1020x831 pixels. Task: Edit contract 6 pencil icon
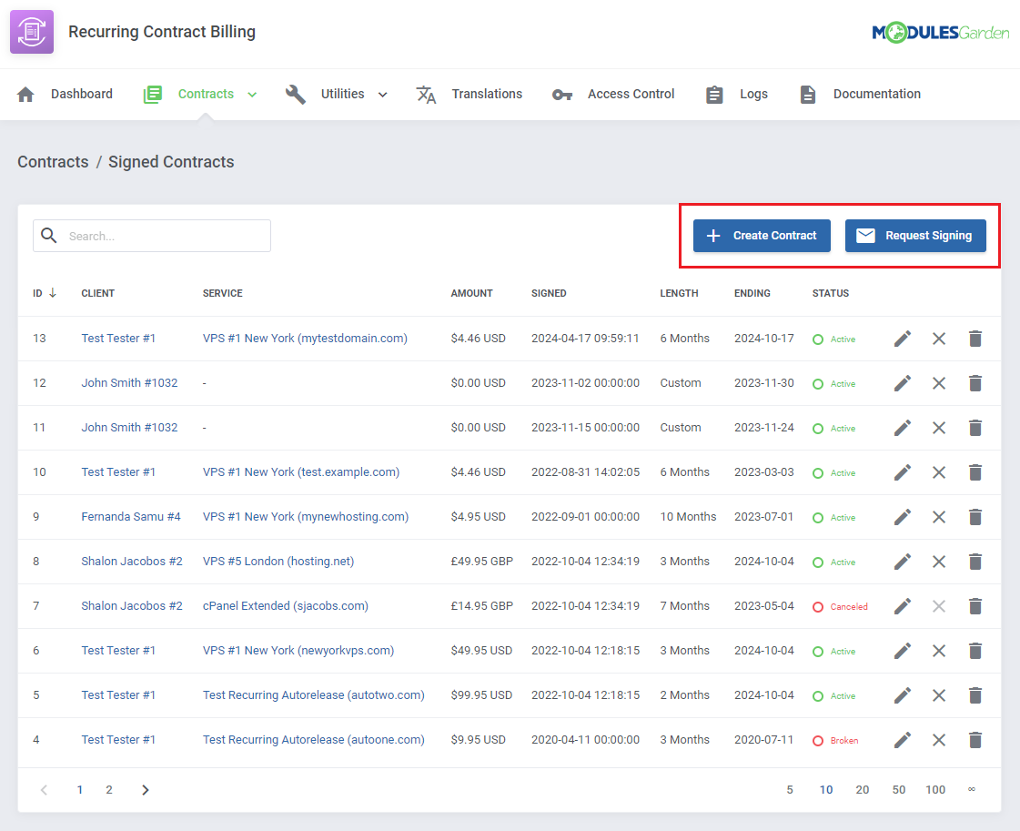coord(903,651)
